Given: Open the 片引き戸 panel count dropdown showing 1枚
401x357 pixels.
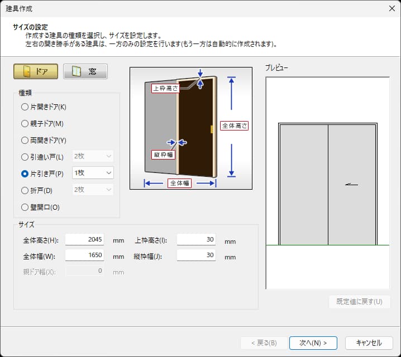Looking at the screenshot, I should click(x=93, y=173).
